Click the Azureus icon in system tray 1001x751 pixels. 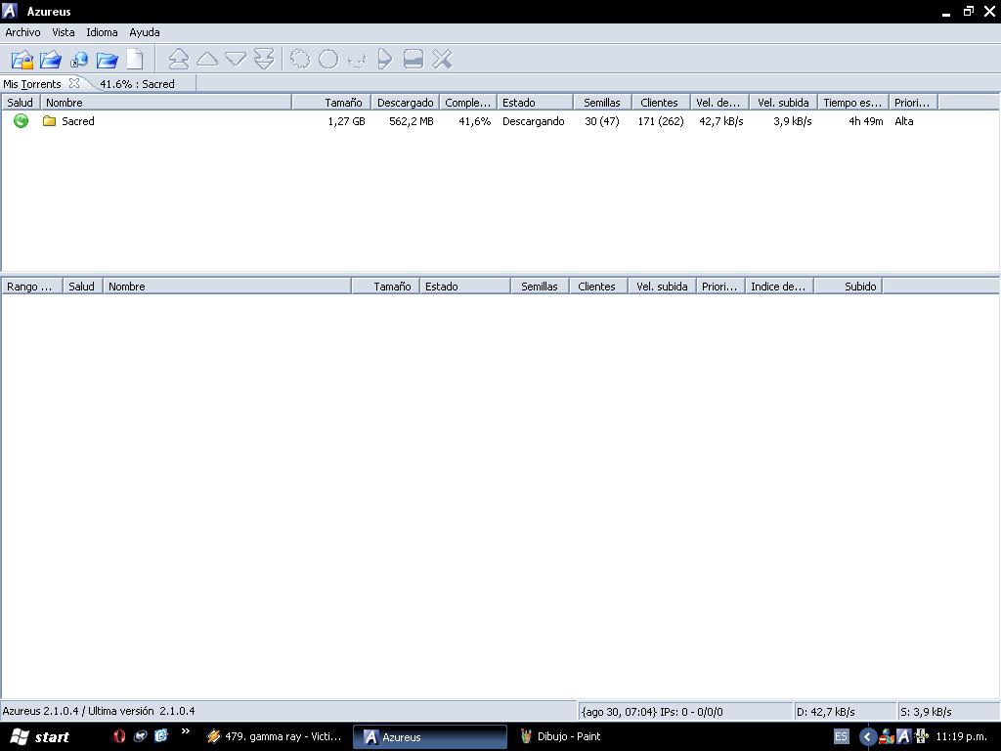coord(903,736)
